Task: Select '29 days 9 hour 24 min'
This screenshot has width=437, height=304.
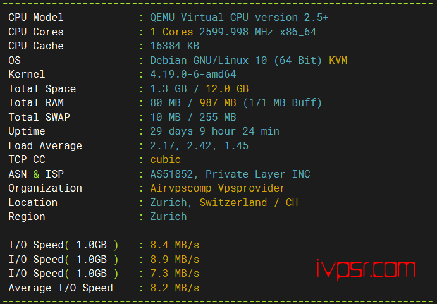Action: click(214, 131)
